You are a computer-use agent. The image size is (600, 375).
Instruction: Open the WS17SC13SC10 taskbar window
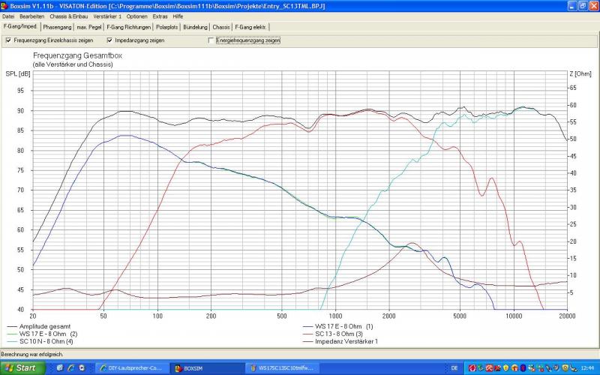point(280,368)
